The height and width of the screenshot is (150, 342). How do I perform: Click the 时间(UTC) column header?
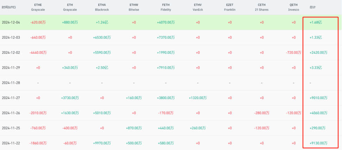9,7
